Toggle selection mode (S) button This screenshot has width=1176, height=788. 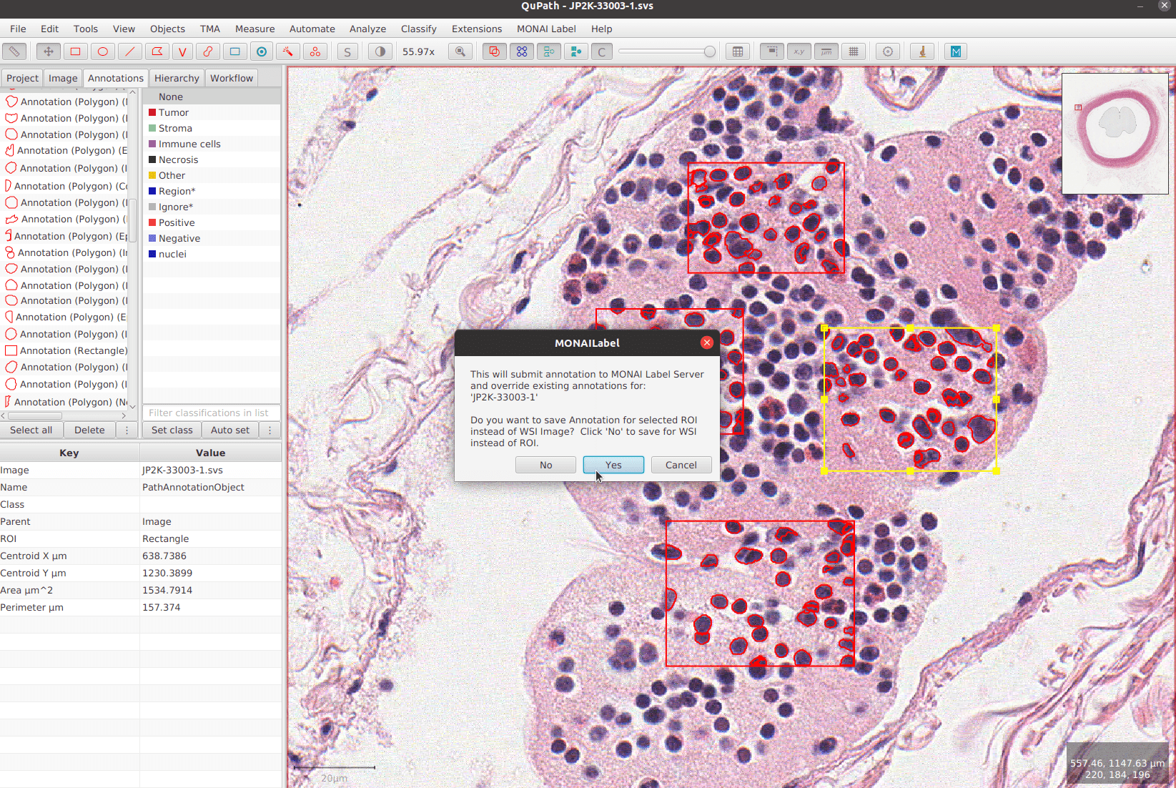click(x=347, y=51)
